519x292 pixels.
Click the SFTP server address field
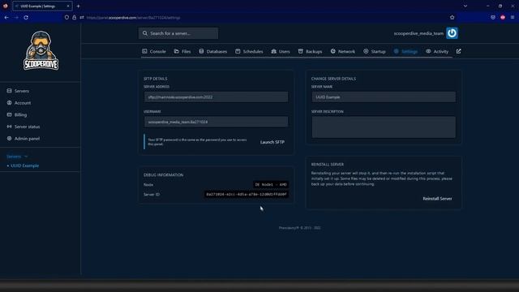pyautogui.click(x=217, y=97)
